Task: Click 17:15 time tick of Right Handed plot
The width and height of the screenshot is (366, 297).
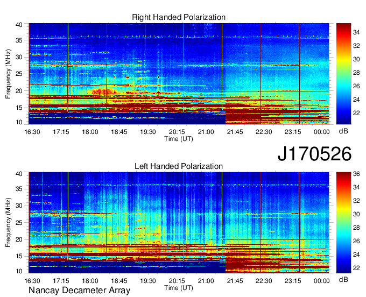Action: pyautogui.click(x=61, y=132)
